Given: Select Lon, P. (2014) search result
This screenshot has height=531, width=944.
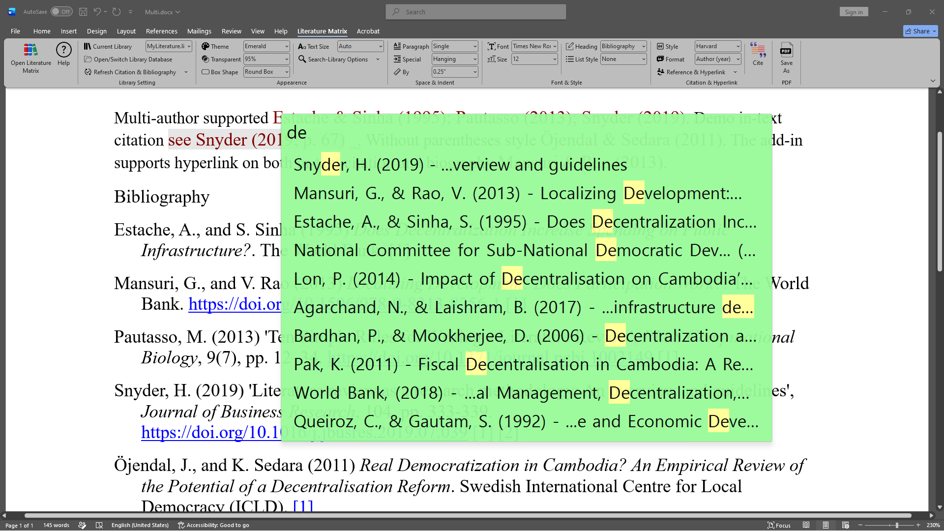Looking at the screenshot, I should [526, 279].
